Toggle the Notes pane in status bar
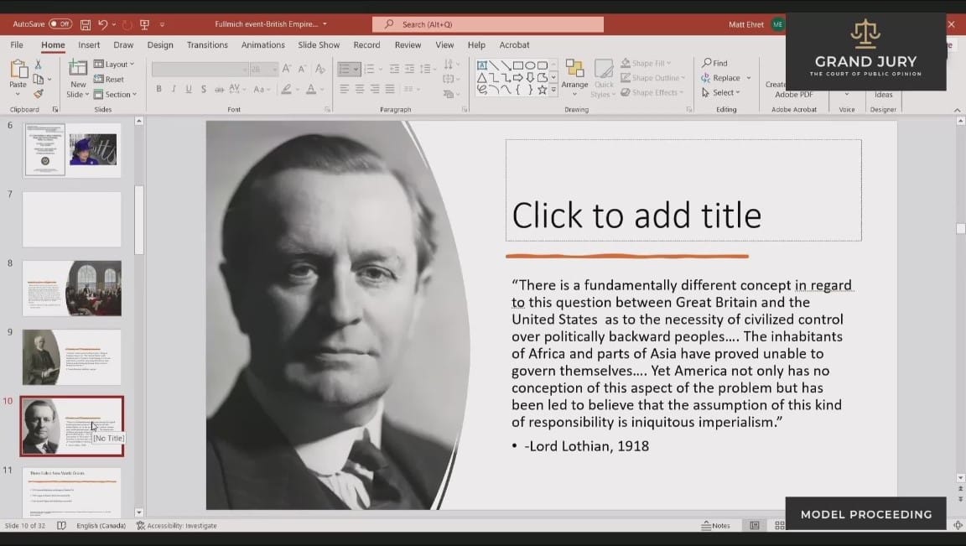Image resolution: width=966 pixels, height=546 pixels. (x=715, y=526)
